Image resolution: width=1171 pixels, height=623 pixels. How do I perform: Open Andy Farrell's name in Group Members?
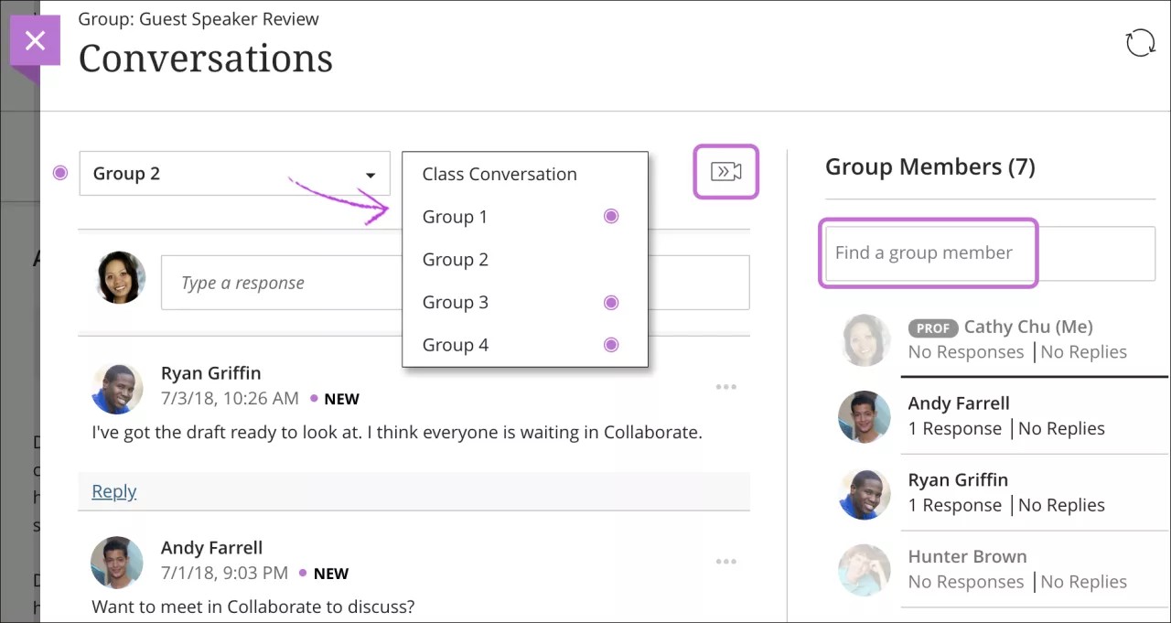(959, 403)
